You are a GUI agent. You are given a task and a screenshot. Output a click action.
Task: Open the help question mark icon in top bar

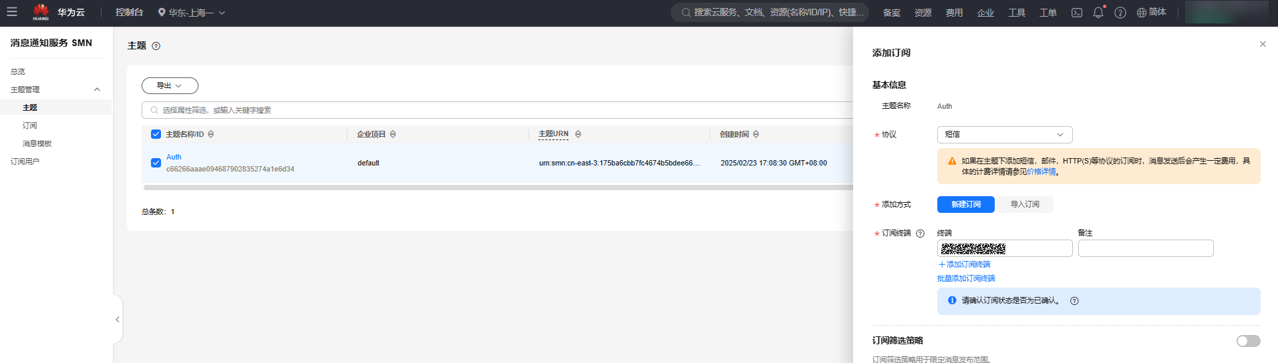click(1120, 13)
